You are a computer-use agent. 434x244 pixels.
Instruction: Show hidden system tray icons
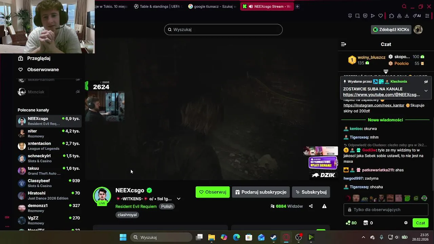point(363,237)
